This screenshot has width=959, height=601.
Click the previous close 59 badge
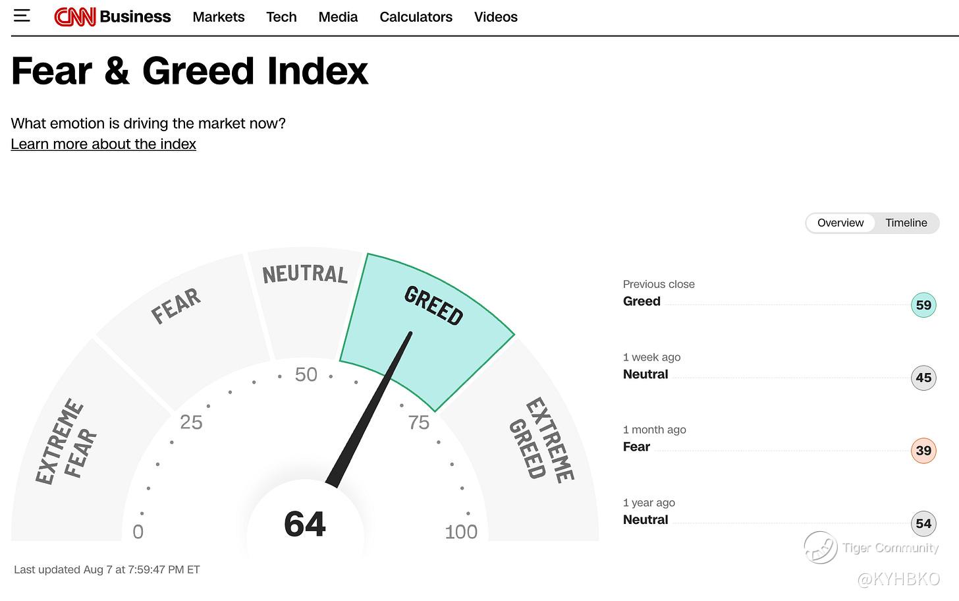click(923, 305)
